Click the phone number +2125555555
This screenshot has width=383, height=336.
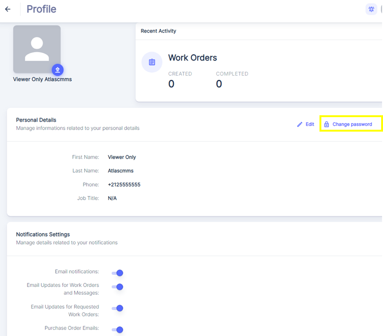point(124,185)
